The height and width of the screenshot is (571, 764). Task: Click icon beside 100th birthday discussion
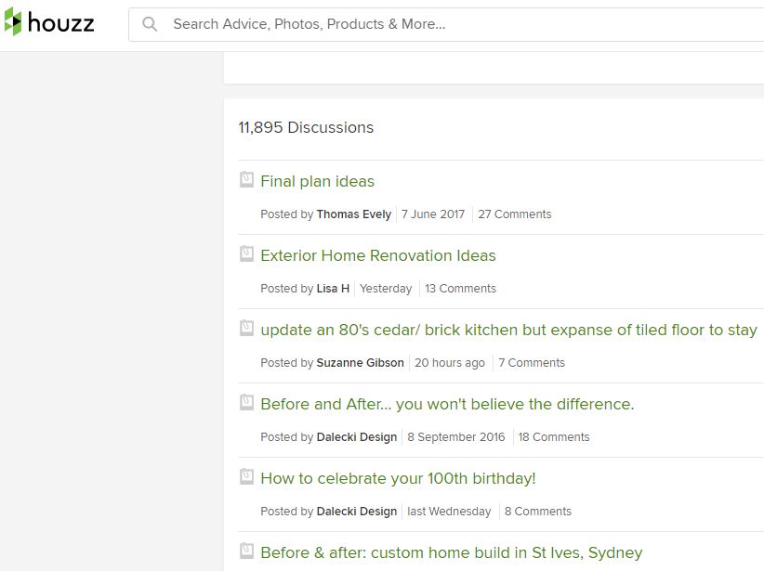pos(246,476)
